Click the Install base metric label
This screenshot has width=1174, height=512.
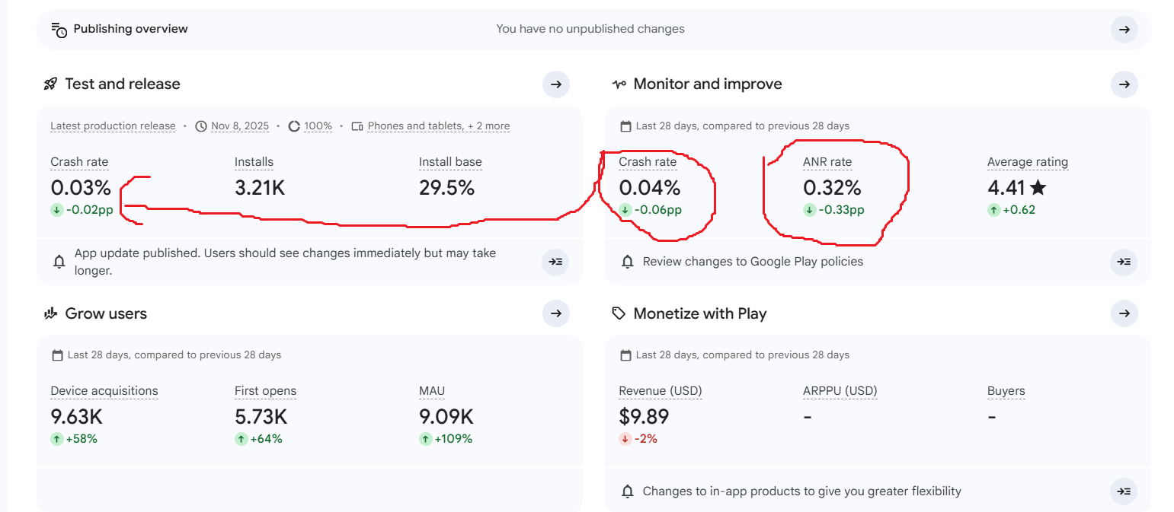point(450,162)
